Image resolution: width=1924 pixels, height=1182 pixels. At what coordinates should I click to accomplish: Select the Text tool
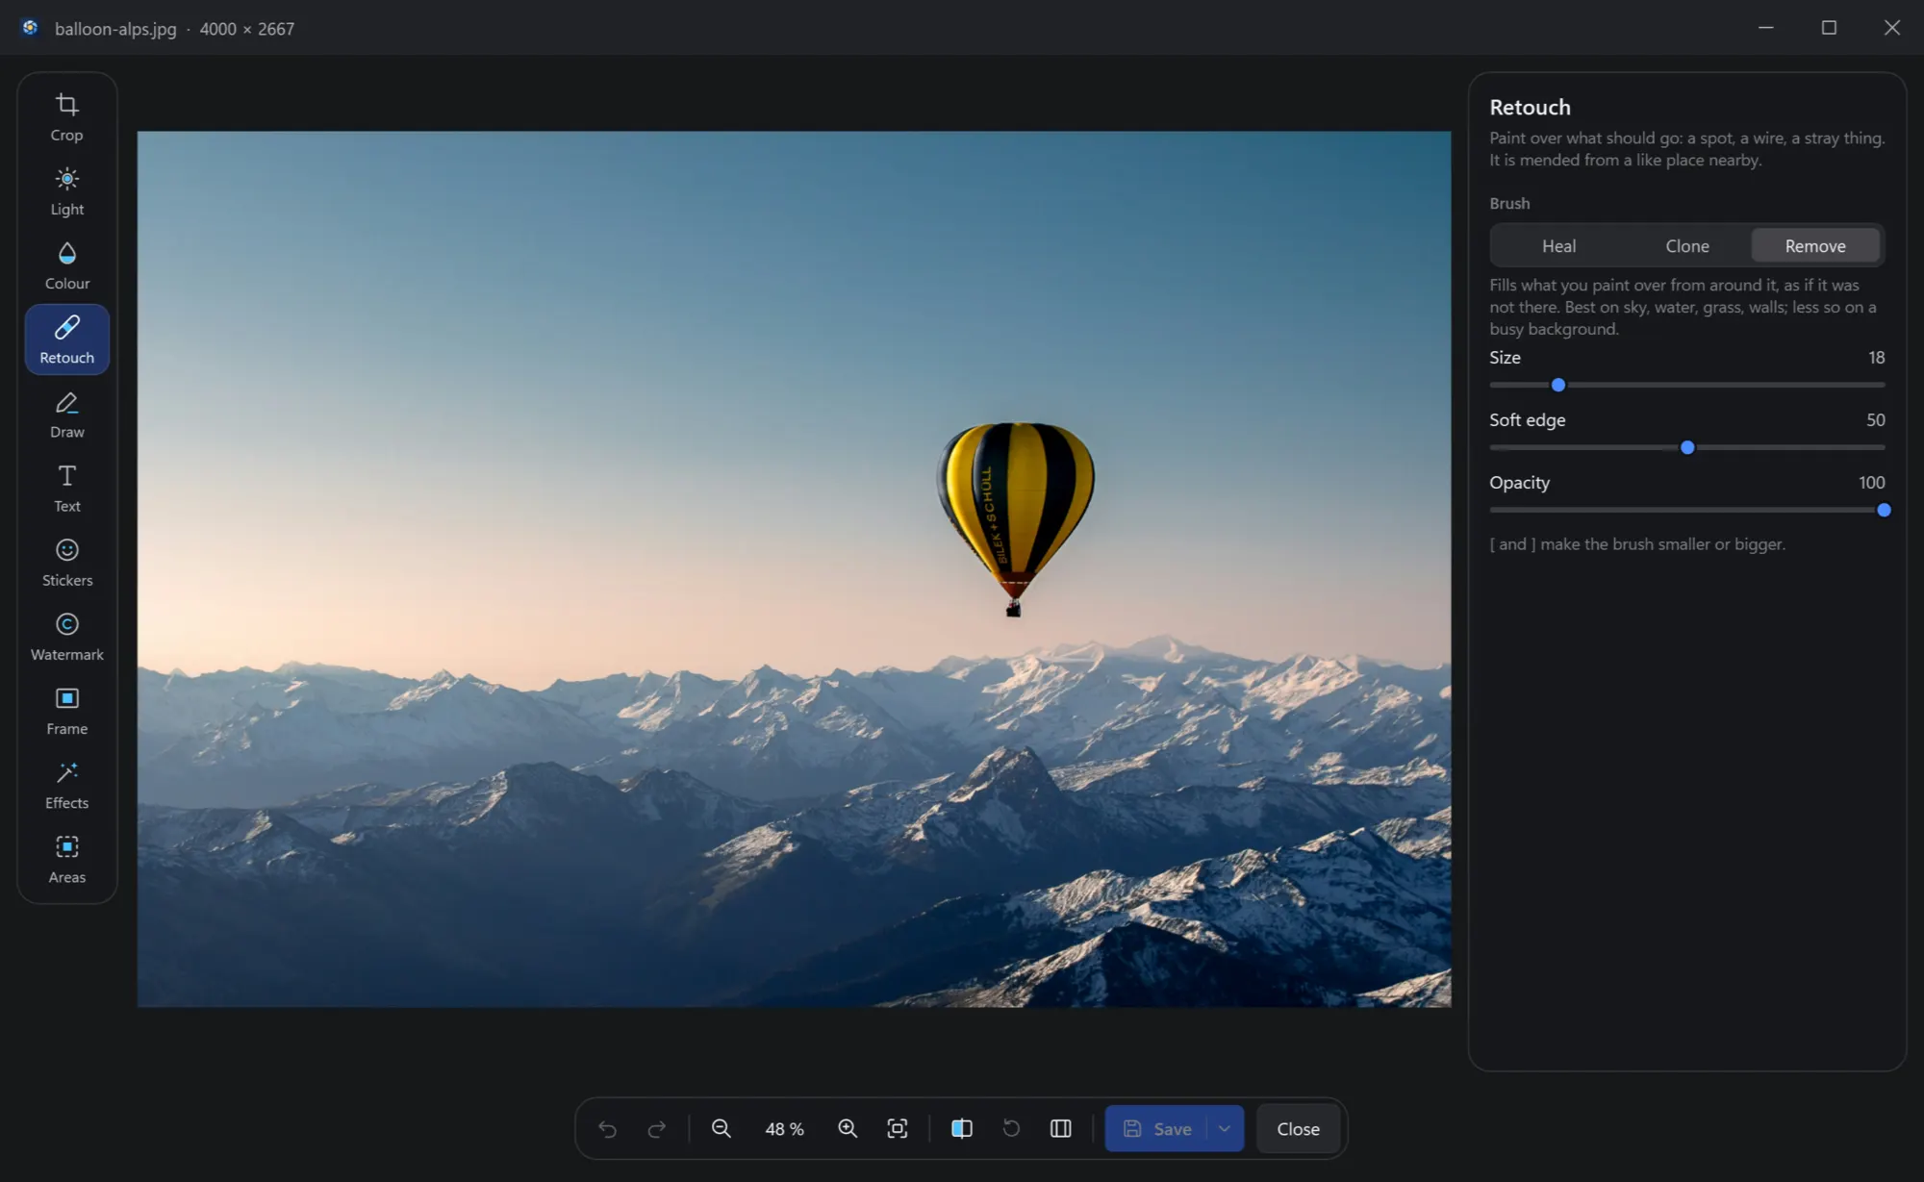coord(66,489)
